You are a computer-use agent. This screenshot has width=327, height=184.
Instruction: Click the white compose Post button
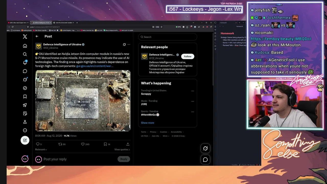[x=25, y=140]
